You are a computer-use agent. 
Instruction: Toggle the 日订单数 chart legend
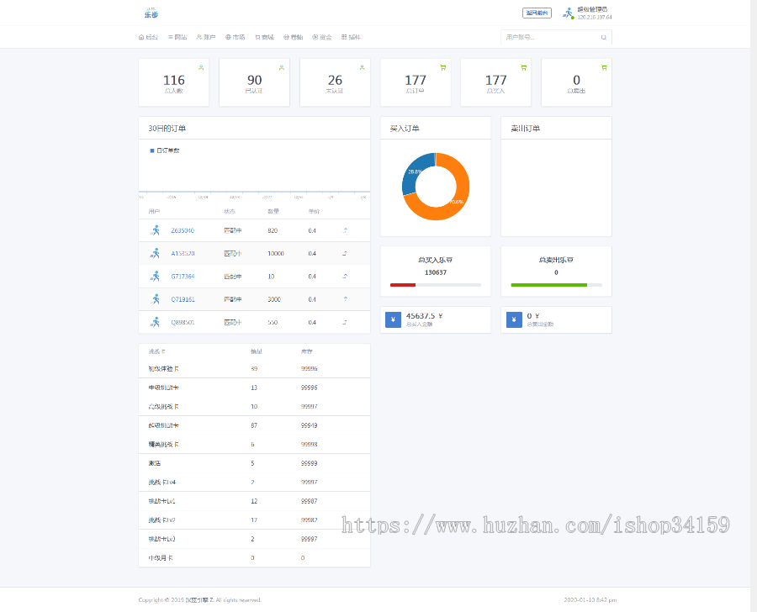[x=165, y=150]
